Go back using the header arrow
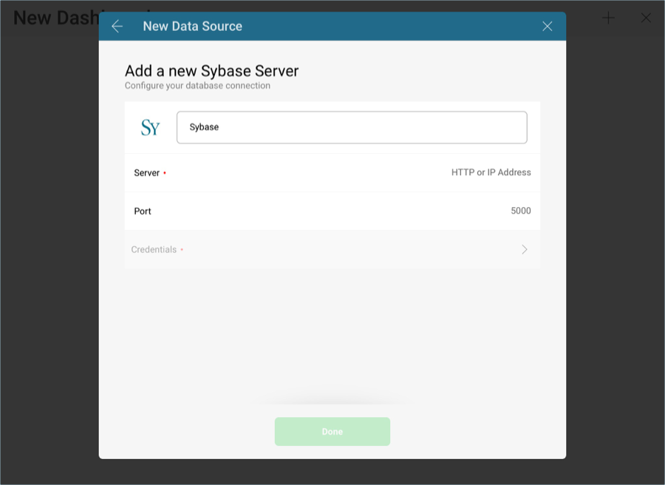The image size is (665, 485). [117, 27]
